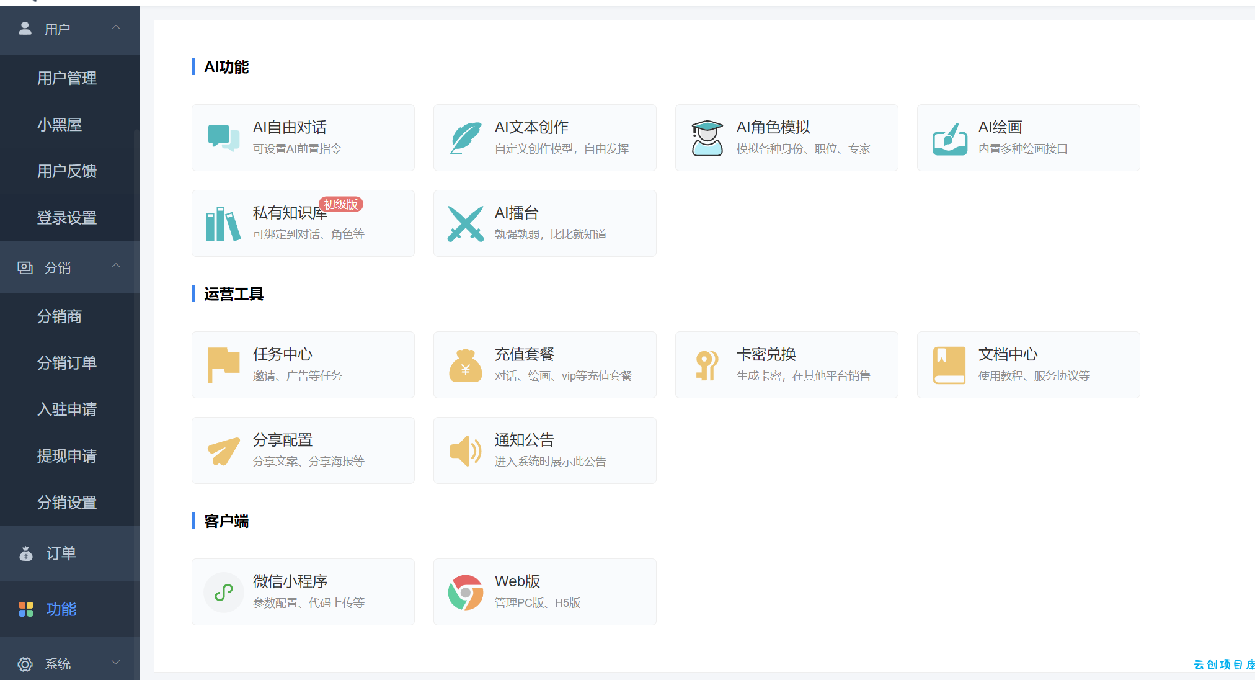Open the 私有知识库 card title
This screenshot has height=680, width=1255.
coord(290,213)
